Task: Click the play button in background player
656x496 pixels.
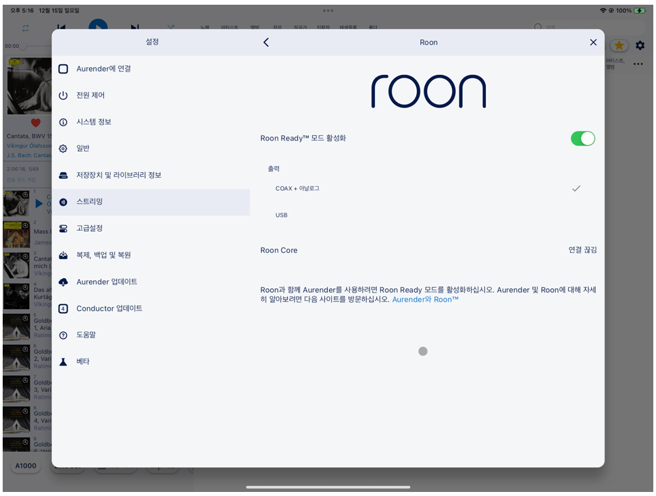Action: (x=98, y=24)
